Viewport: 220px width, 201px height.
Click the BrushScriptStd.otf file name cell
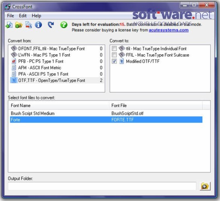click(x=127, y=113)
